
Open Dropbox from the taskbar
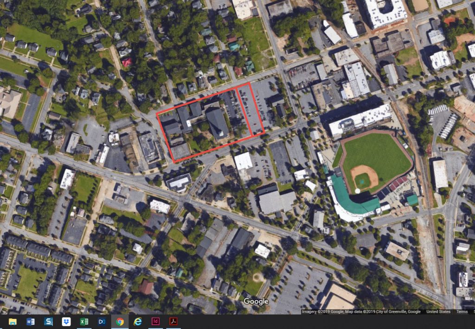[x=66, y=322]
